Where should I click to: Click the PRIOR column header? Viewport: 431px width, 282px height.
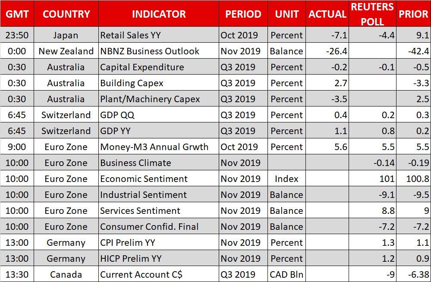pos(413,14)
